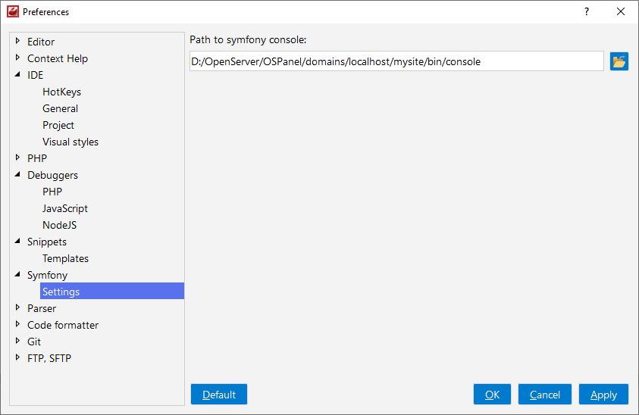639x415 pixels.
Task: Select the IDE category label
Action: point(35,75)
